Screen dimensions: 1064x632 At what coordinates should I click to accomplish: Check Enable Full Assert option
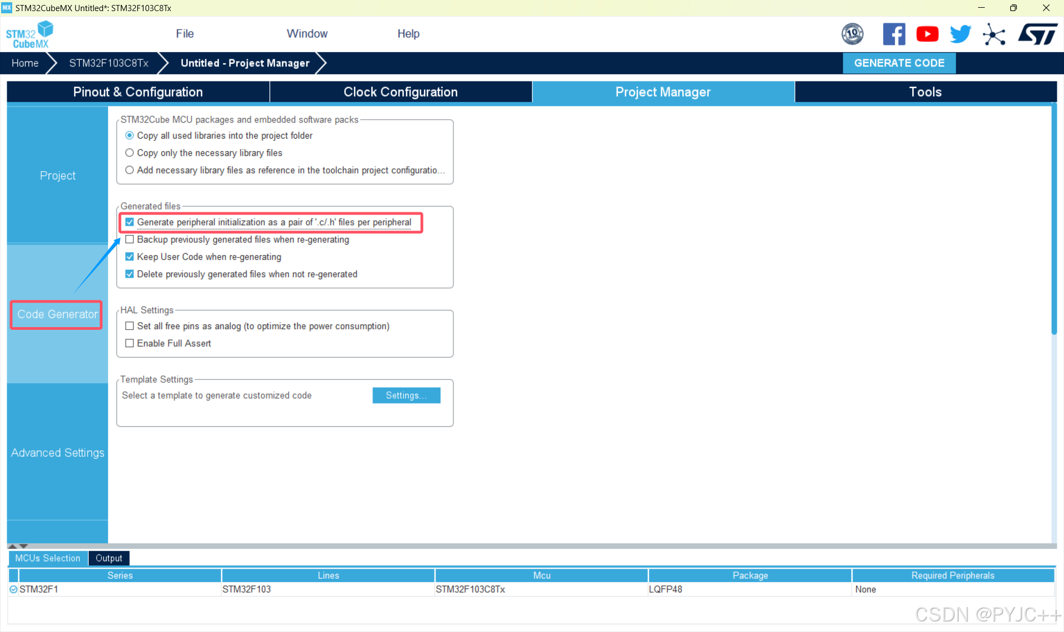pyautogui.click(x=130, y=343)
